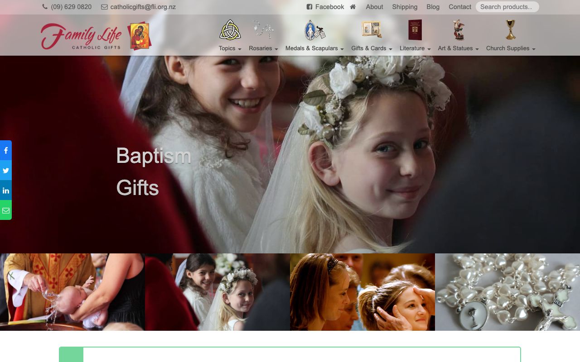Open the Contact page

tap(460, 7)
